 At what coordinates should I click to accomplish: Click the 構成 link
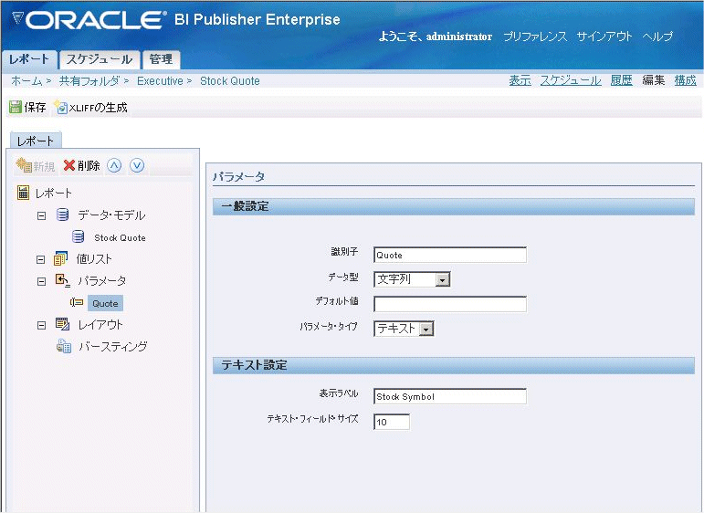coord(686,81)
